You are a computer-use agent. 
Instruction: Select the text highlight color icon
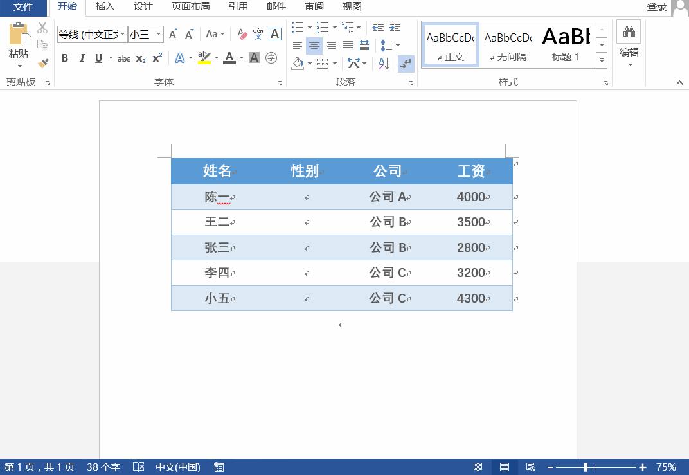coord(204,58)
